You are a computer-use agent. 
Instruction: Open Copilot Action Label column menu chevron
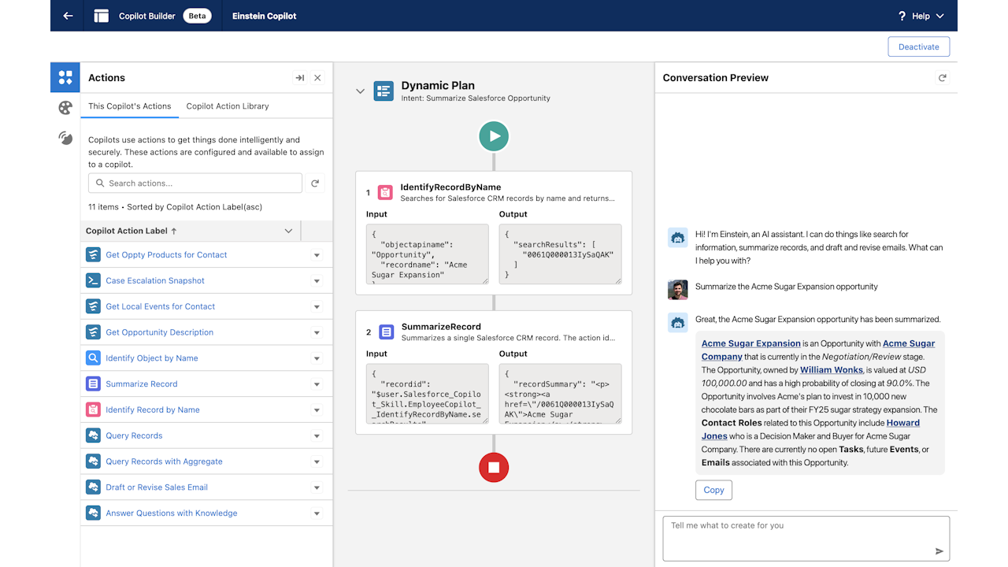(288, 231)
